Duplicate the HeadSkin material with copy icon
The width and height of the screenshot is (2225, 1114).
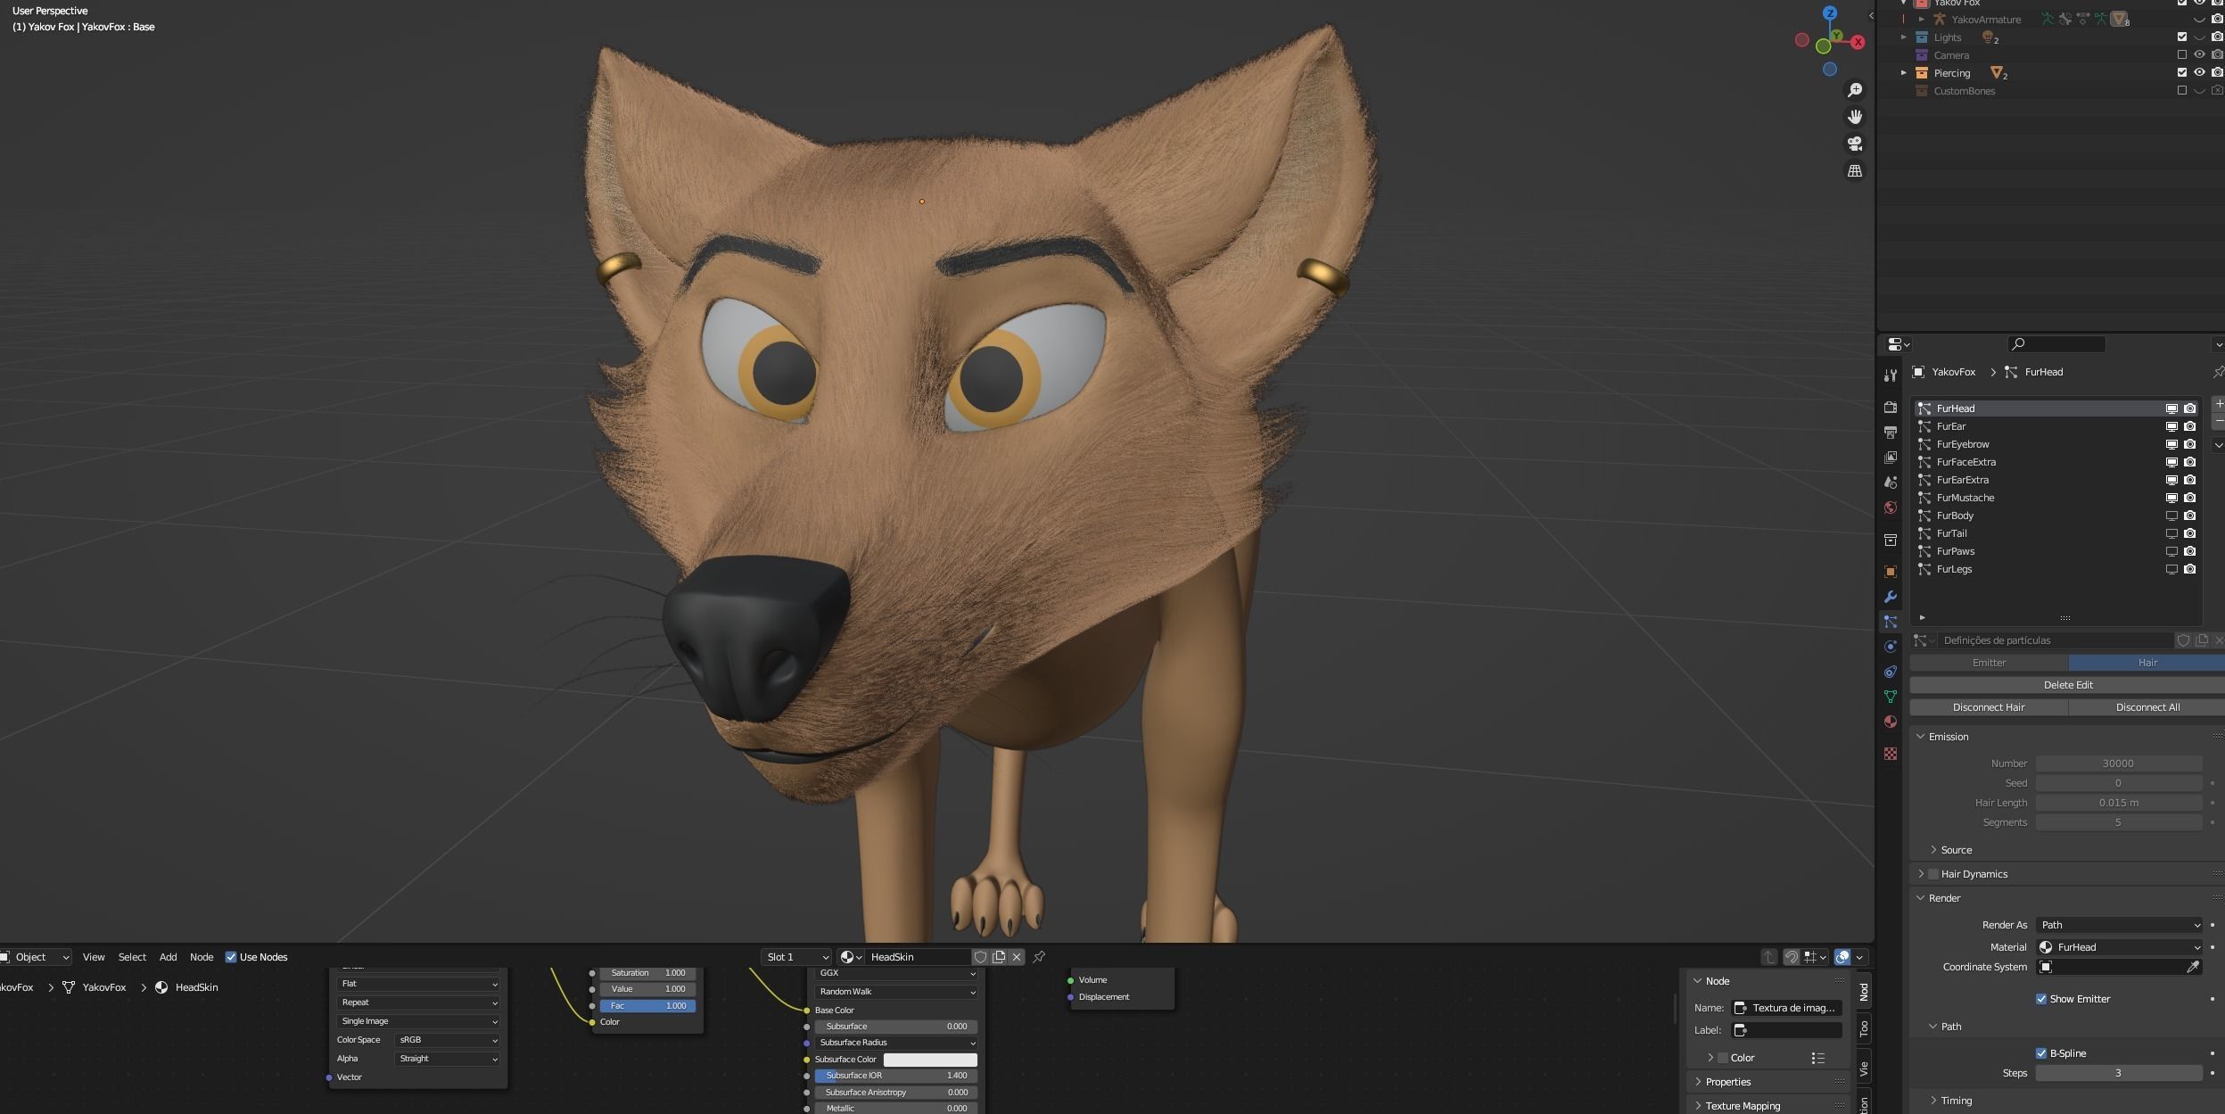[x=999, y=957]
